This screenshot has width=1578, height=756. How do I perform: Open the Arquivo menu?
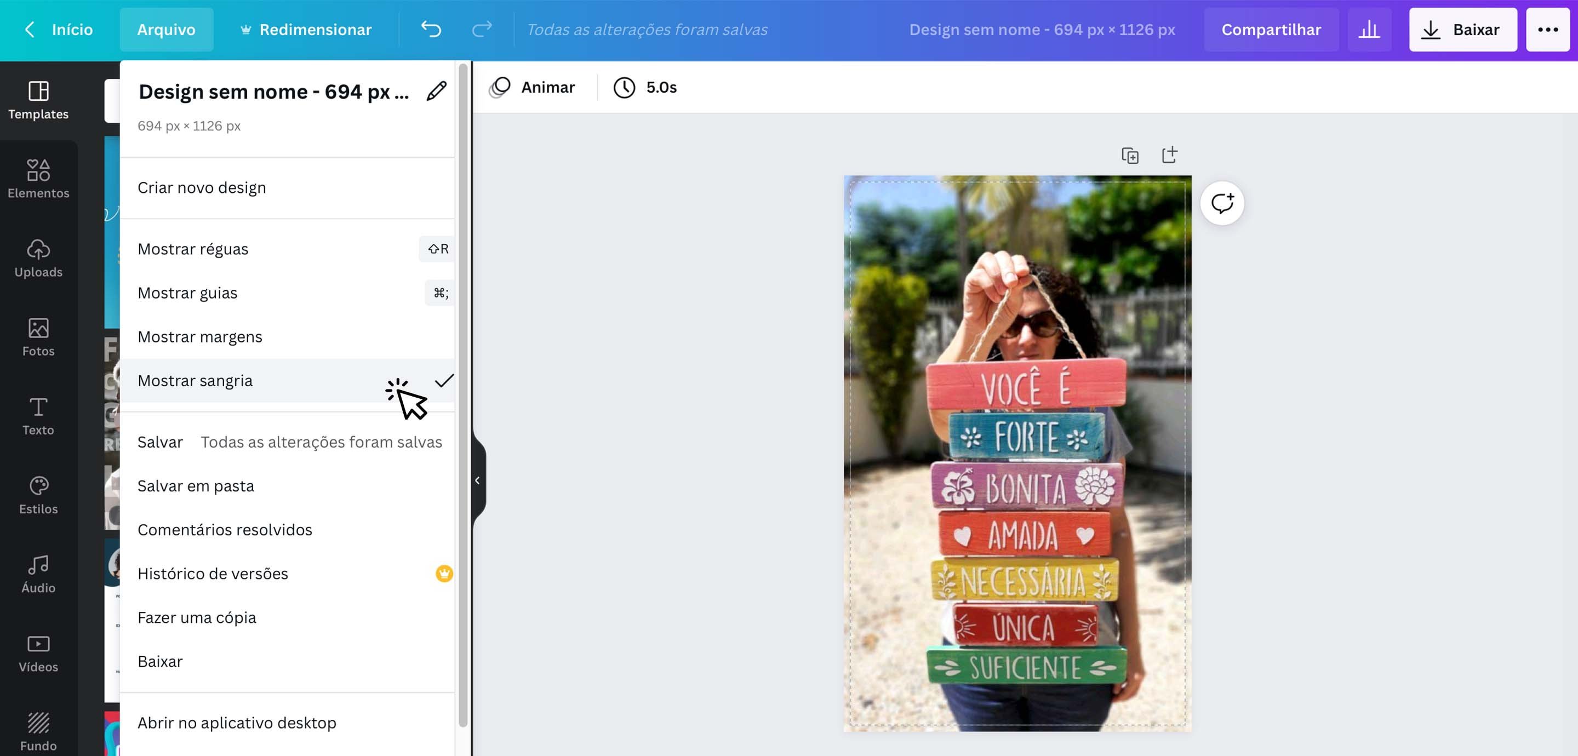pyautogui.click(x=166, y=29)
